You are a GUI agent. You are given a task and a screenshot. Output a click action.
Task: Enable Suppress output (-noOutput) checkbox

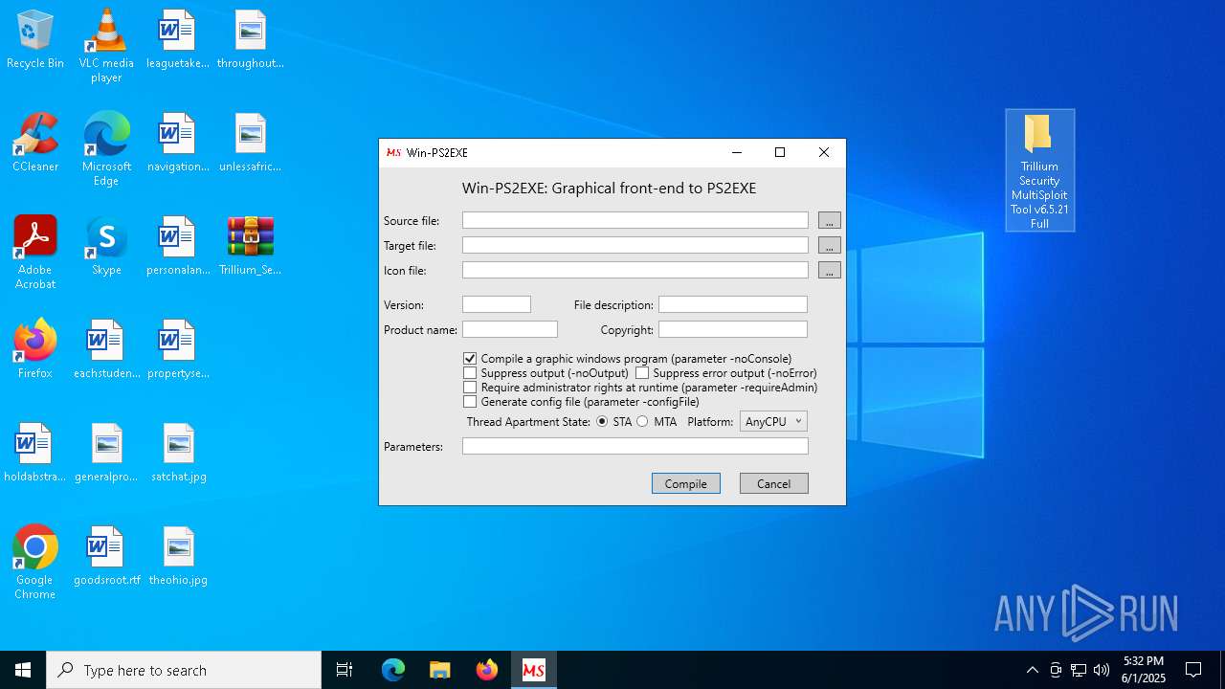click(470, 373)
